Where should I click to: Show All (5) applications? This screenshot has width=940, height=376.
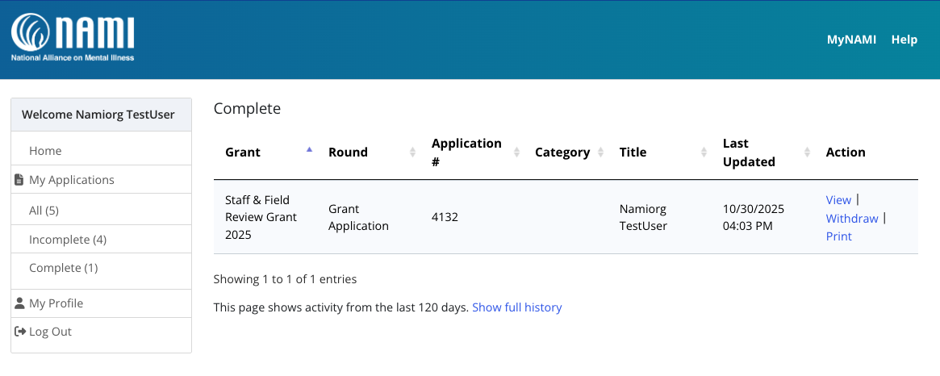(44, 211)
